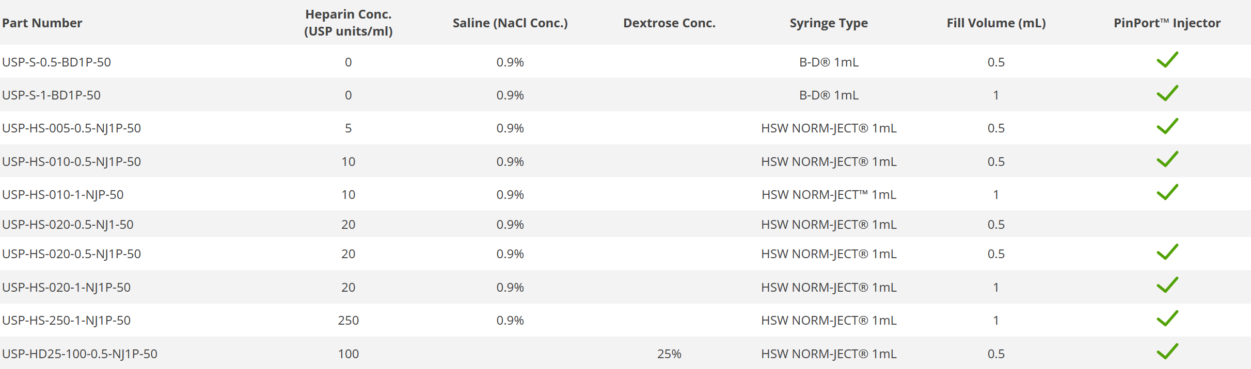Viewport: 1251px width, 369px height.
Task: Click the Dextrose Conc. column header
Action: coord(669,23)
